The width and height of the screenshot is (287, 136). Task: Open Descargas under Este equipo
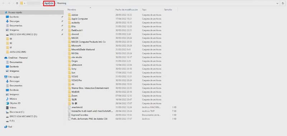[x=14, y=81]
